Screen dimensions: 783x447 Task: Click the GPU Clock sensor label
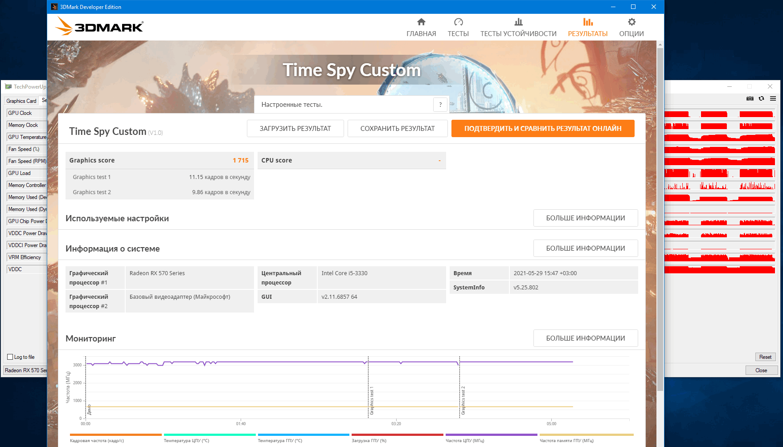click(27, 113)
